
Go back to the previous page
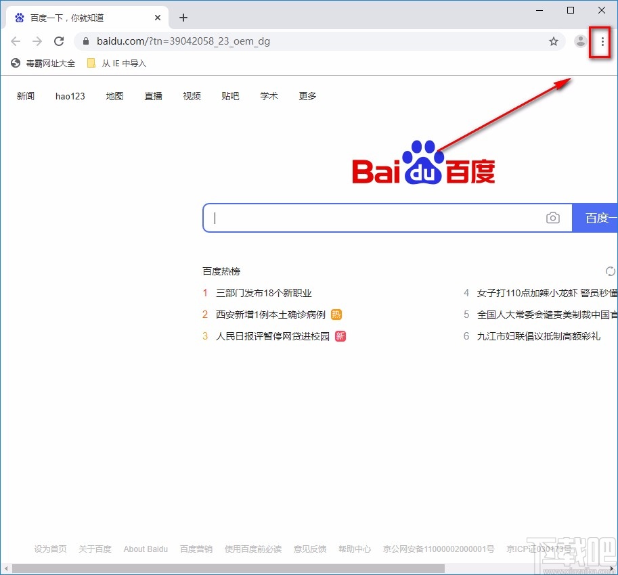pos(16,41)
